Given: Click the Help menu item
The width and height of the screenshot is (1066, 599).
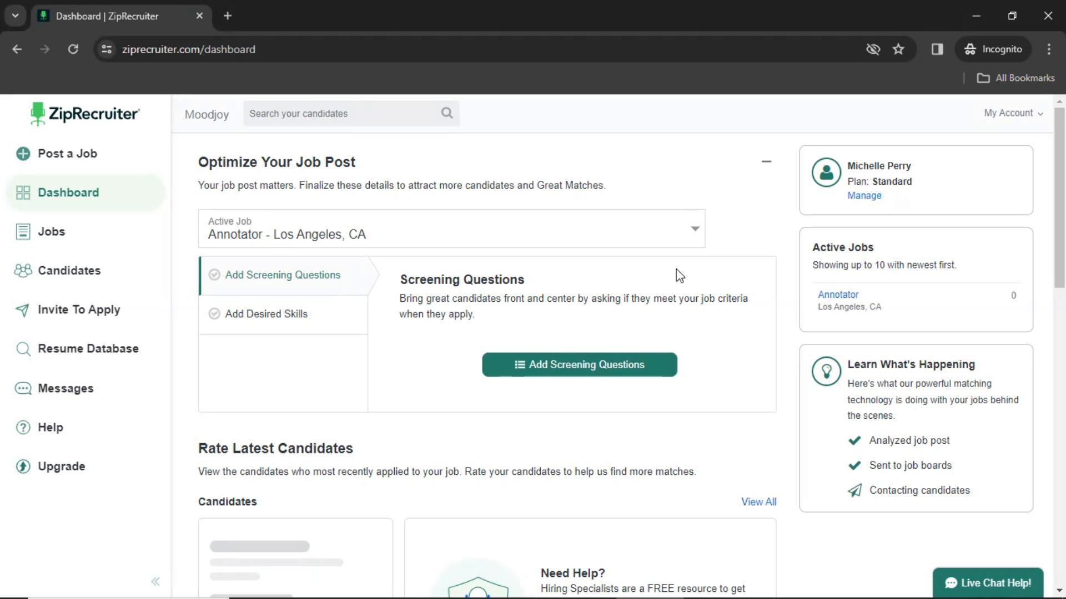Looking at the screenshot, I should tap(50, 427).
